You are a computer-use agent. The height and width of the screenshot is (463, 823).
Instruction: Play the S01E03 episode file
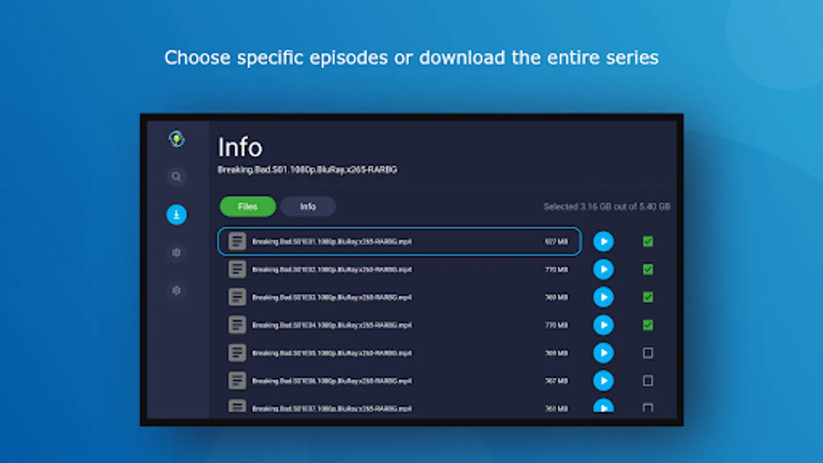tap(603, 297)
